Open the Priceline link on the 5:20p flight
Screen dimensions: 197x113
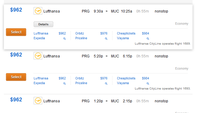click(x=81, y=83)
